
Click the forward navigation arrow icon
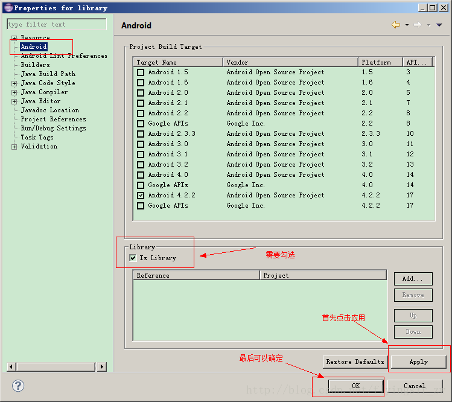pyautogui.click(x=418, y=25)
